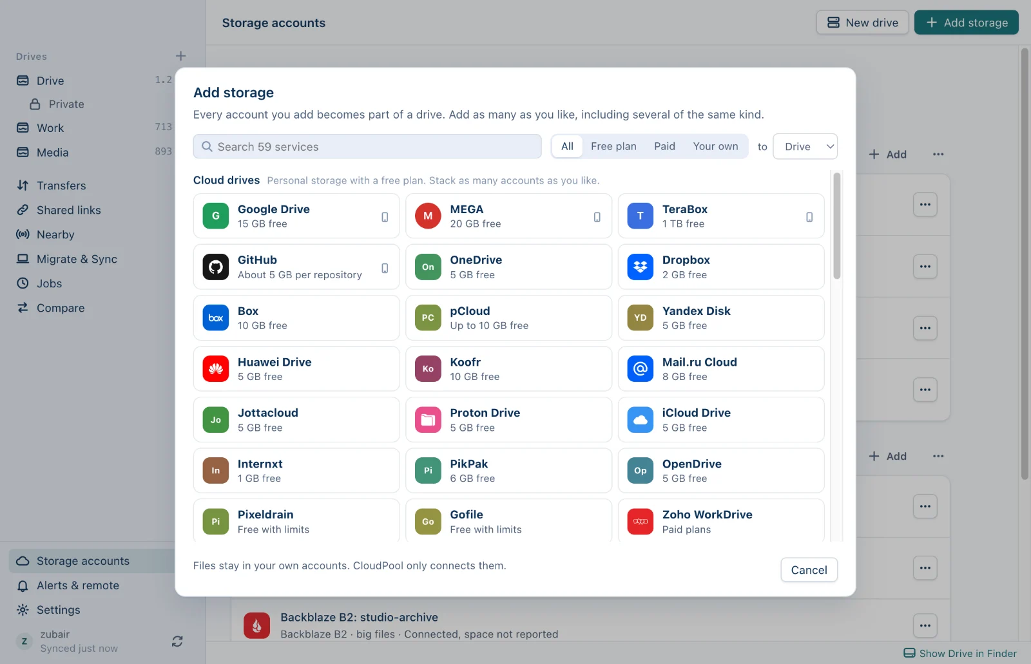1031x664 pixels.
Task: Select the Koofr service card
Action: [x=508, y=369]
